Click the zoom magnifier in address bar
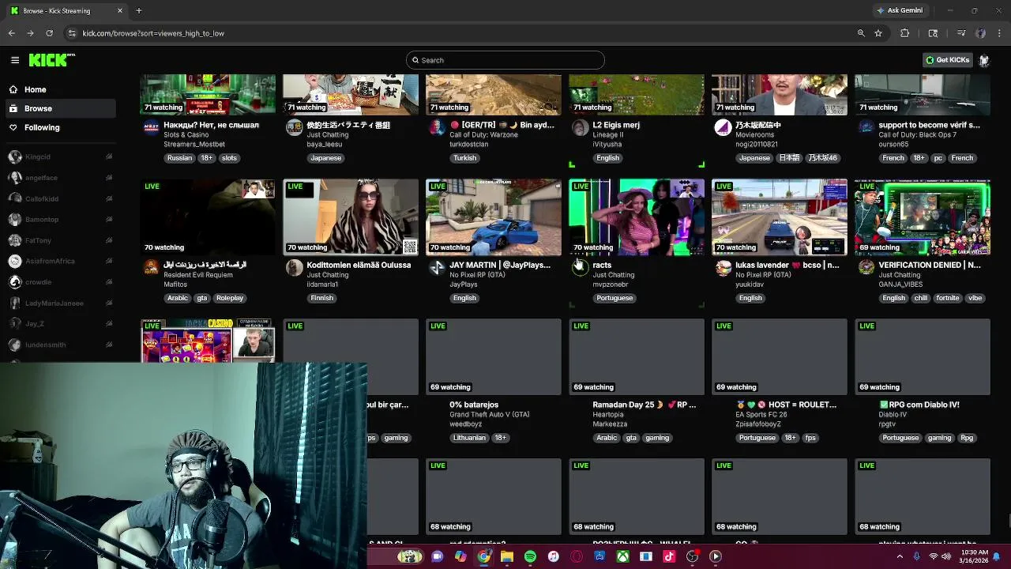The height and width of the screenshot is (569, 1011). [x=861, y=33]
